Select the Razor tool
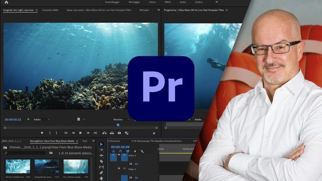 pyautogui.click(x=101, y=161)
